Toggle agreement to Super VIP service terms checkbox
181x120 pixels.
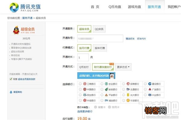click(11, 79)
